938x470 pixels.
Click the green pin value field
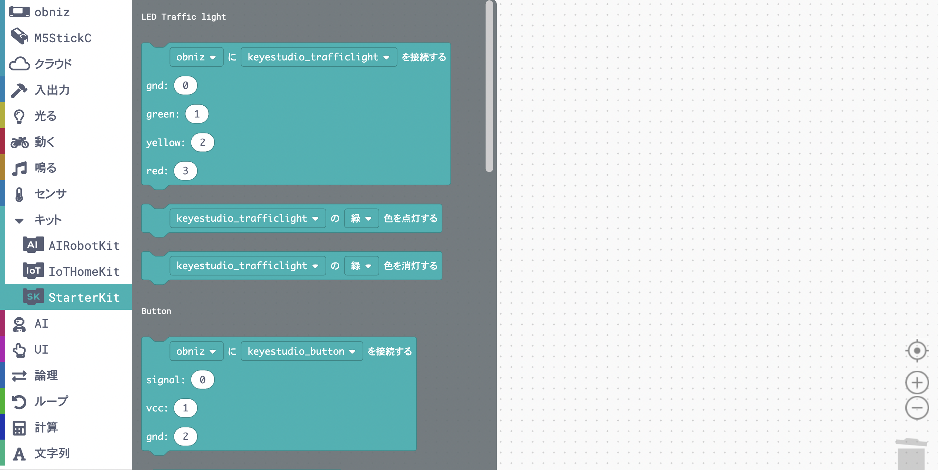tap(197, 114)
